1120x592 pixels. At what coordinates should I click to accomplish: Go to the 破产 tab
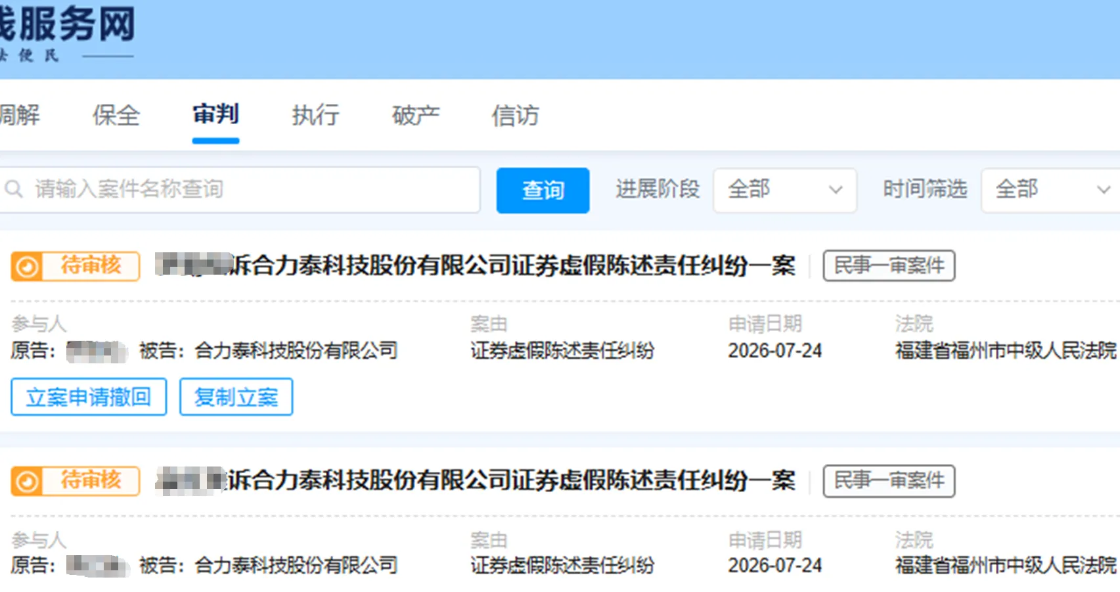[416, 115]
